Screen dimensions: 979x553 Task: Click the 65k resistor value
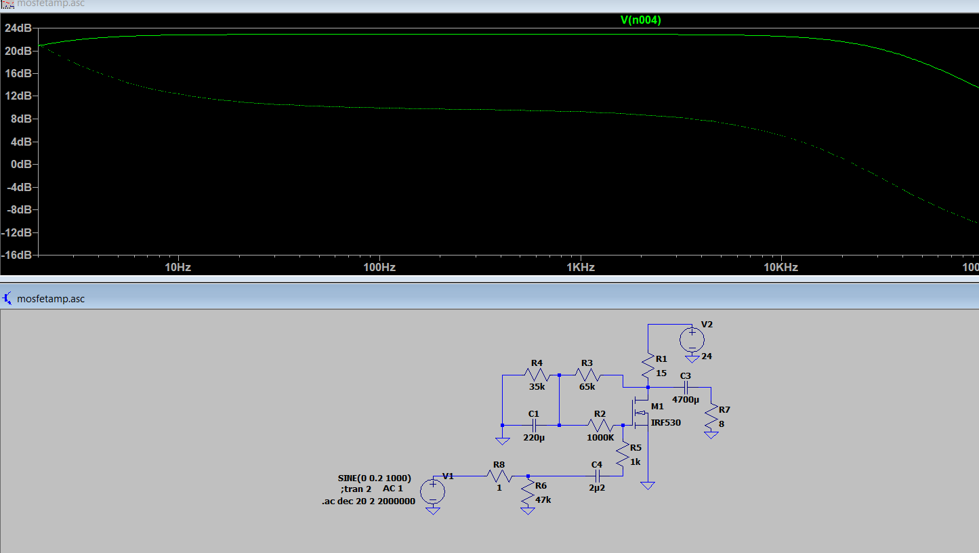587,387
